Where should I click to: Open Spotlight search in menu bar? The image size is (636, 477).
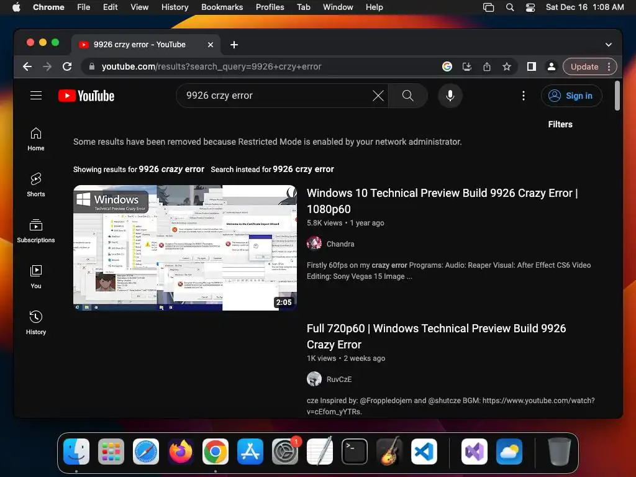pyautogui.click(x=510, y=7)
